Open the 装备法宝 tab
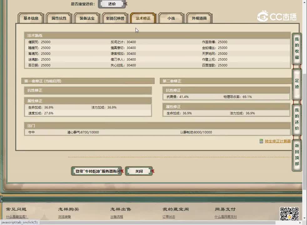The height and width of the screenshot is (225, 307). (x=87, y=18)
